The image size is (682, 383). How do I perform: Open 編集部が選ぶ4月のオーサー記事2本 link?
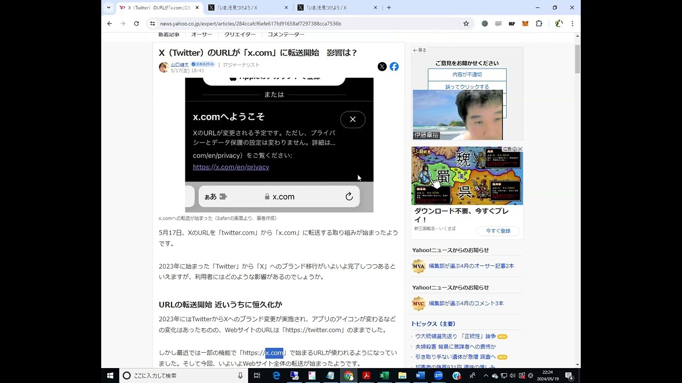tap(472, 266)
